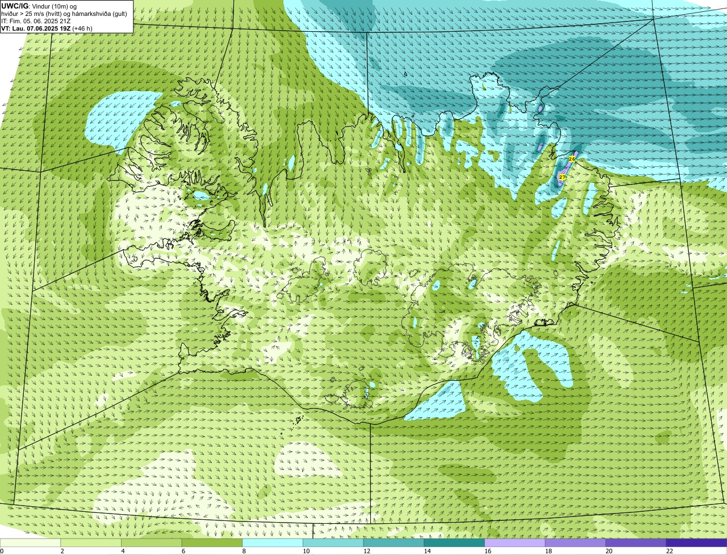
Task: Select the light cyan 8–10 m/s legend swatch
Action: pyautogui.click(x=273, y=543)
